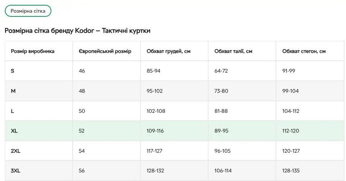Click hip measurement 104-112 cell

(291, 111)
